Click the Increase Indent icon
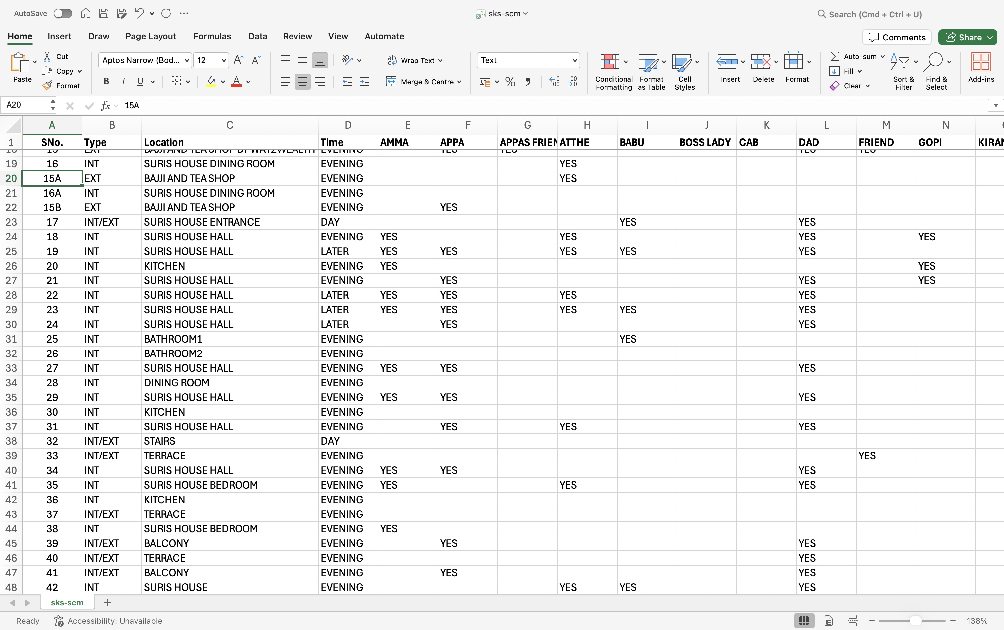 pos(364,82)
